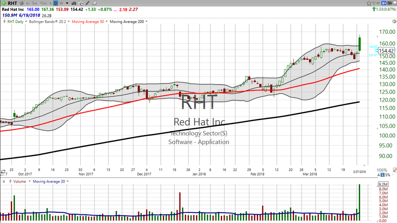397x223 pixels.
Task: Select logarithmic scale L
Action: tap(383, 175)
